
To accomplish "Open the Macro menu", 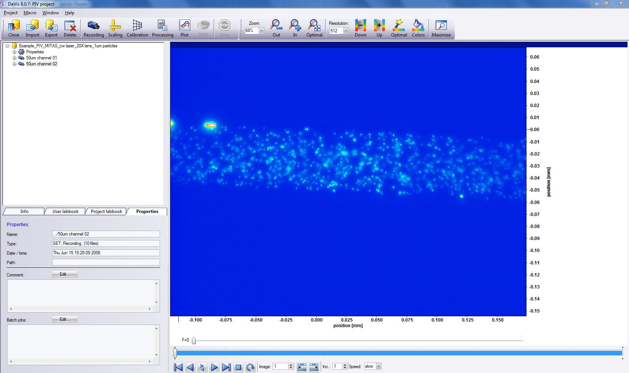I will coord(30,13).
